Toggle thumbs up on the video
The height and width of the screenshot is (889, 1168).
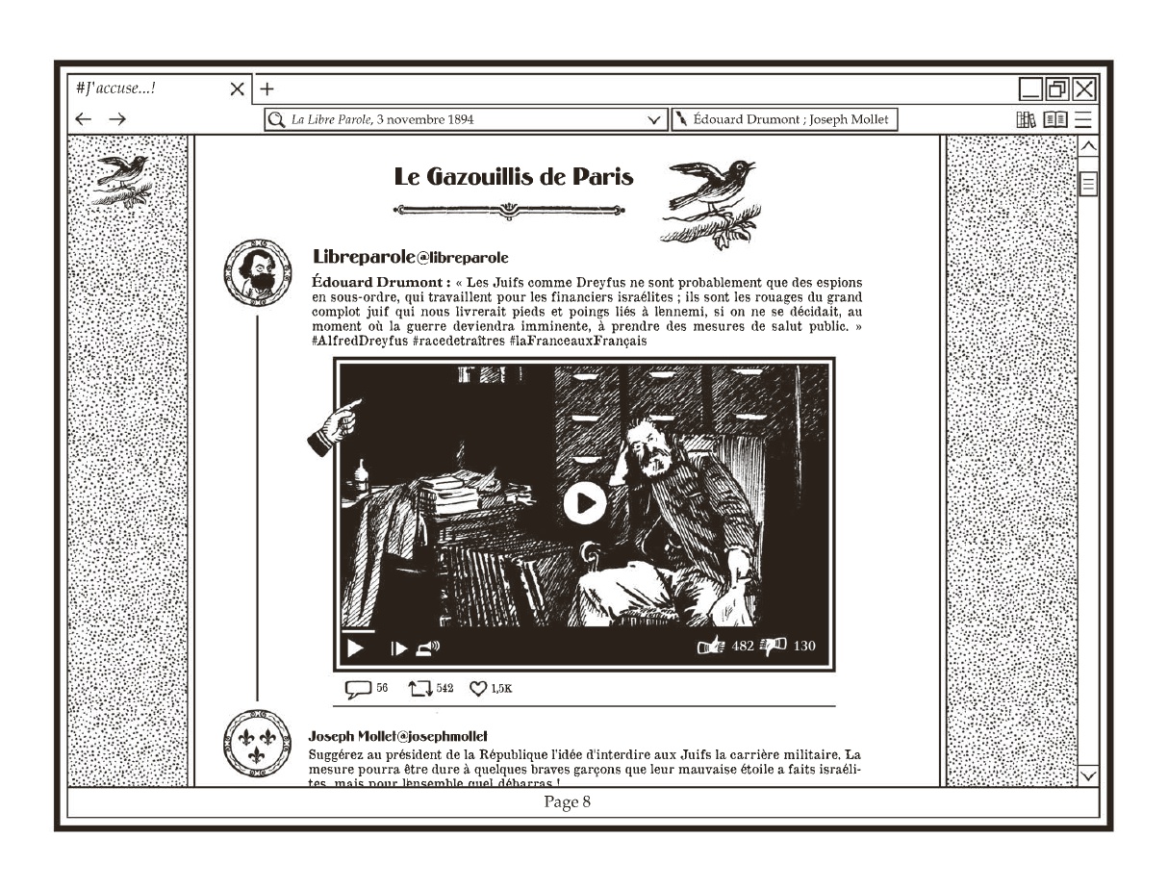click(709, 646)
